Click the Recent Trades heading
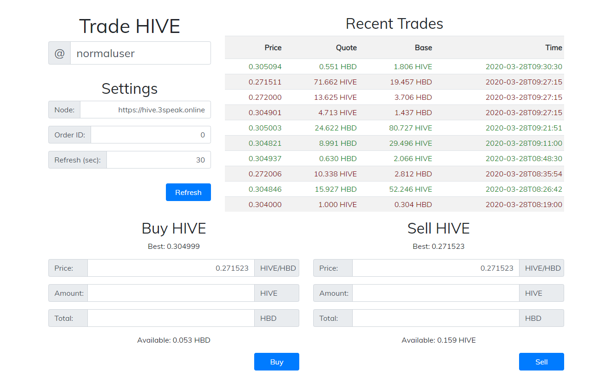The width and height of the screenshot is (612, 390). click(395, 24)
